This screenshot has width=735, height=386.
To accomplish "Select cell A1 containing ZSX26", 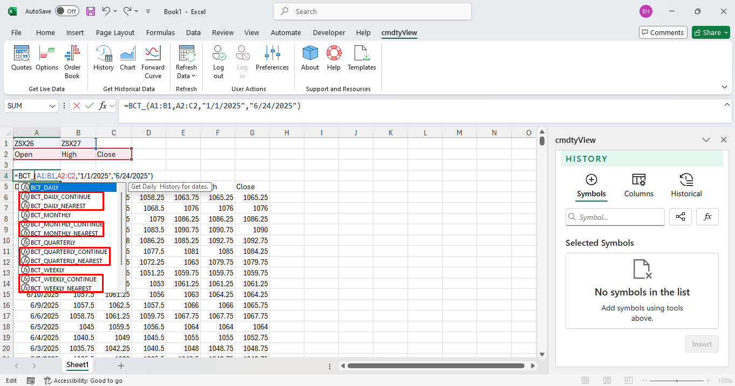I will (x=37, y=143).
